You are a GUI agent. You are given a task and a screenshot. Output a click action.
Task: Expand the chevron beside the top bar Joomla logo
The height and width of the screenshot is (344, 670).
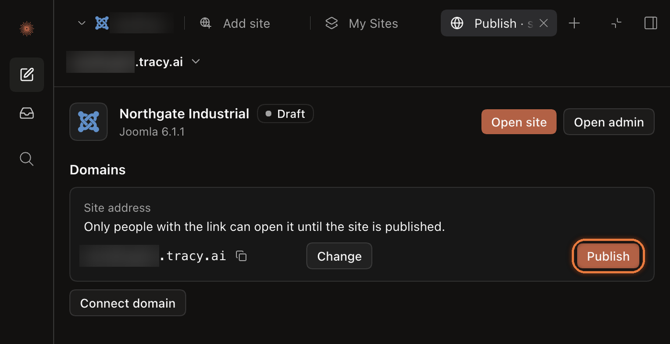[x=82, y=23]
